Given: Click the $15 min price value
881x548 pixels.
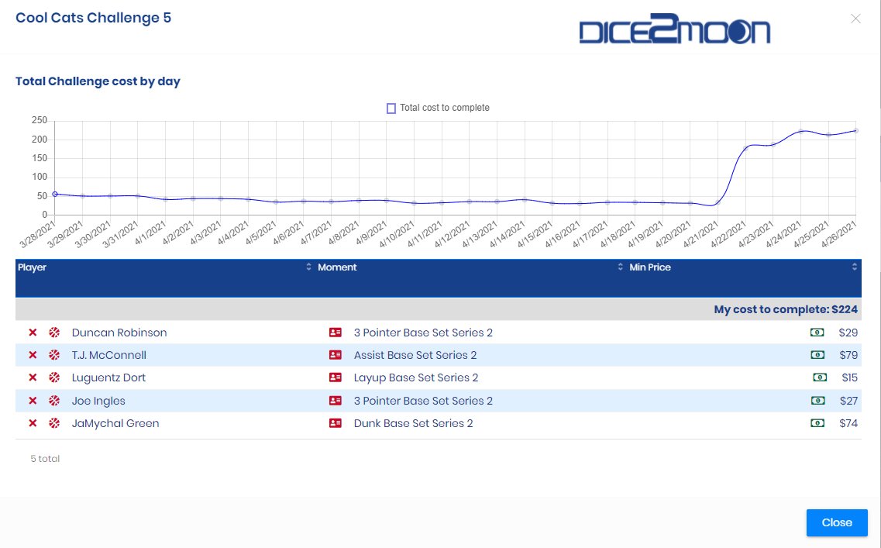Looking at the screenshot, I should 849,377.
